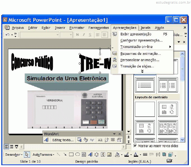Screen dimensions: 191x167
Task: Insert WordArt from the WordArt toolbar
Action: click(x=47, y=140)
